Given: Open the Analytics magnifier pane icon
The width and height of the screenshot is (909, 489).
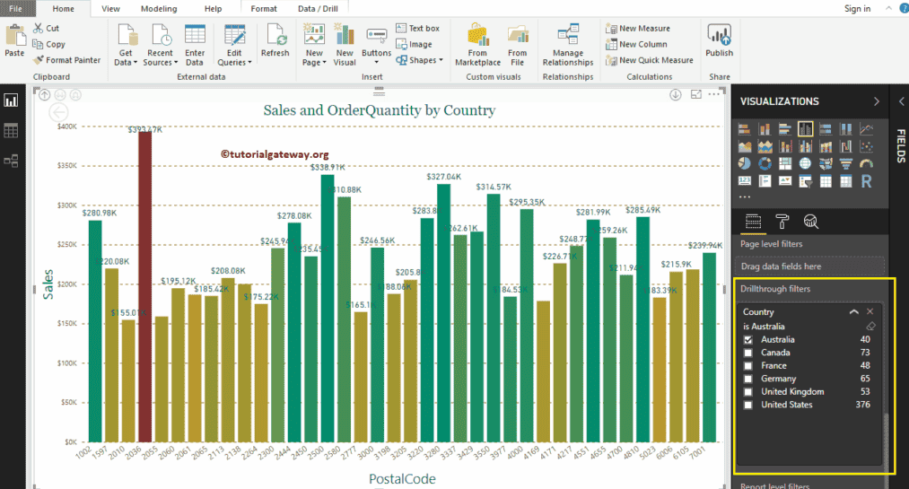Looking at the screenshot, I should coord(810,222).
